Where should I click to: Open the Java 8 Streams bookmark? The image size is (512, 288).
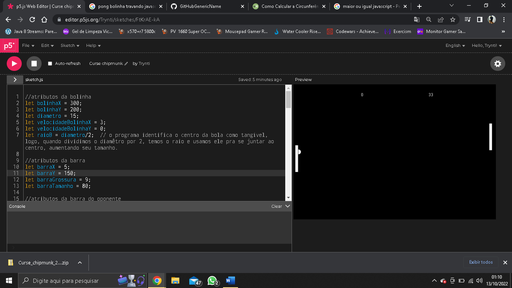pyautogui.click(x=31, y=31)
